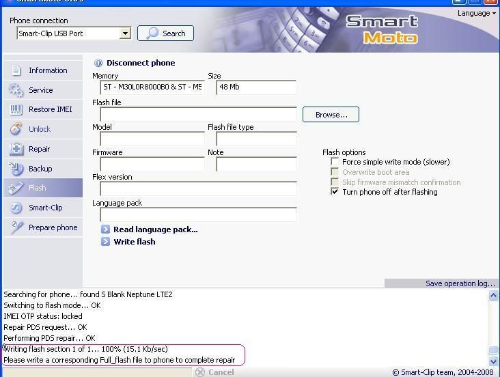Image resolution: width=500 pixels, height=377 pixels.
Task: Go to the Unlock section
Action: tap(43, 129)
